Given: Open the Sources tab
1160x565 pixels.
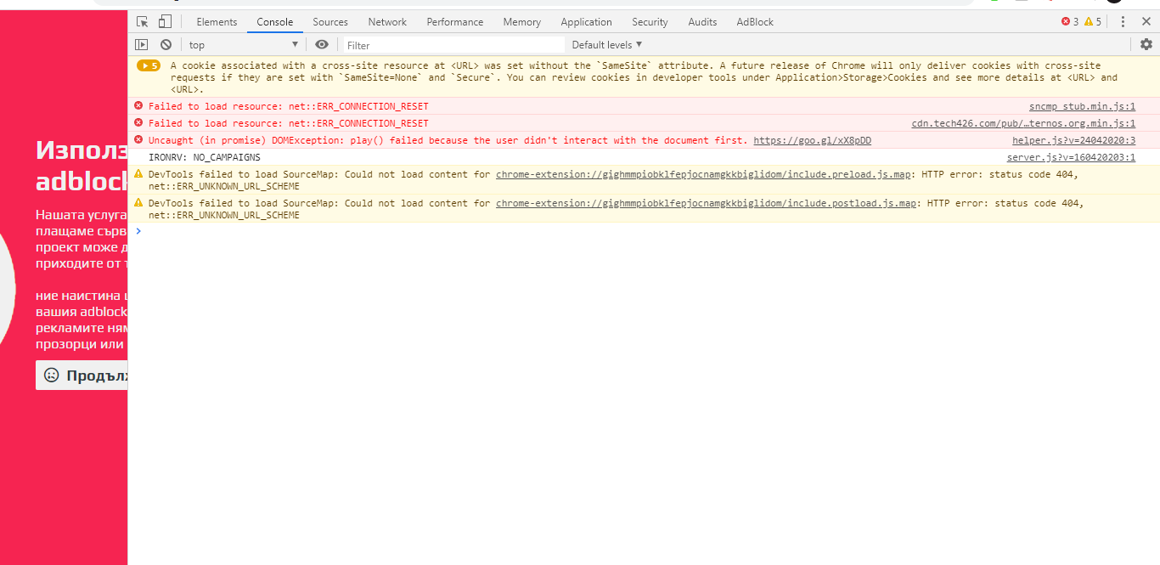Looking at the screenshot, I should pyautogui.click(x=330, y=22).
